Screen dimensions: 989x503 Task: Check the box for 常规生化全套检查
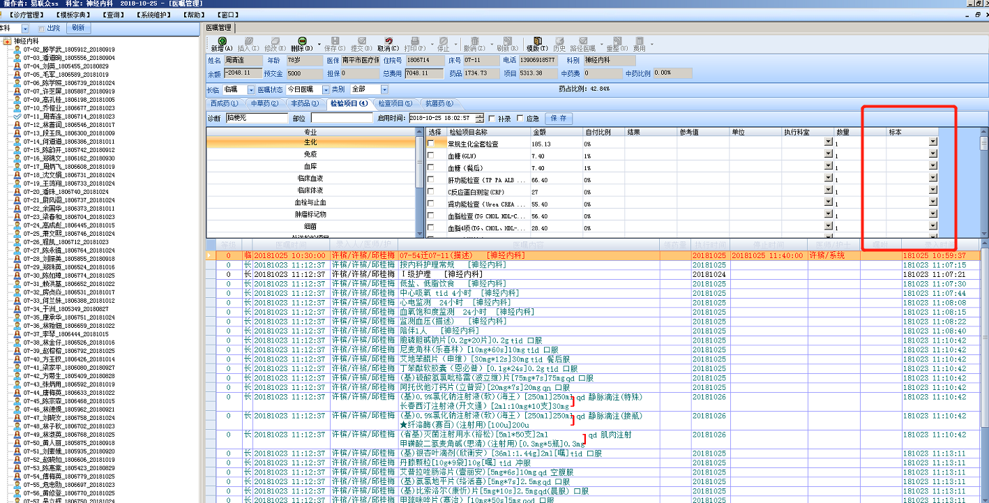click(x=431, y=144)
